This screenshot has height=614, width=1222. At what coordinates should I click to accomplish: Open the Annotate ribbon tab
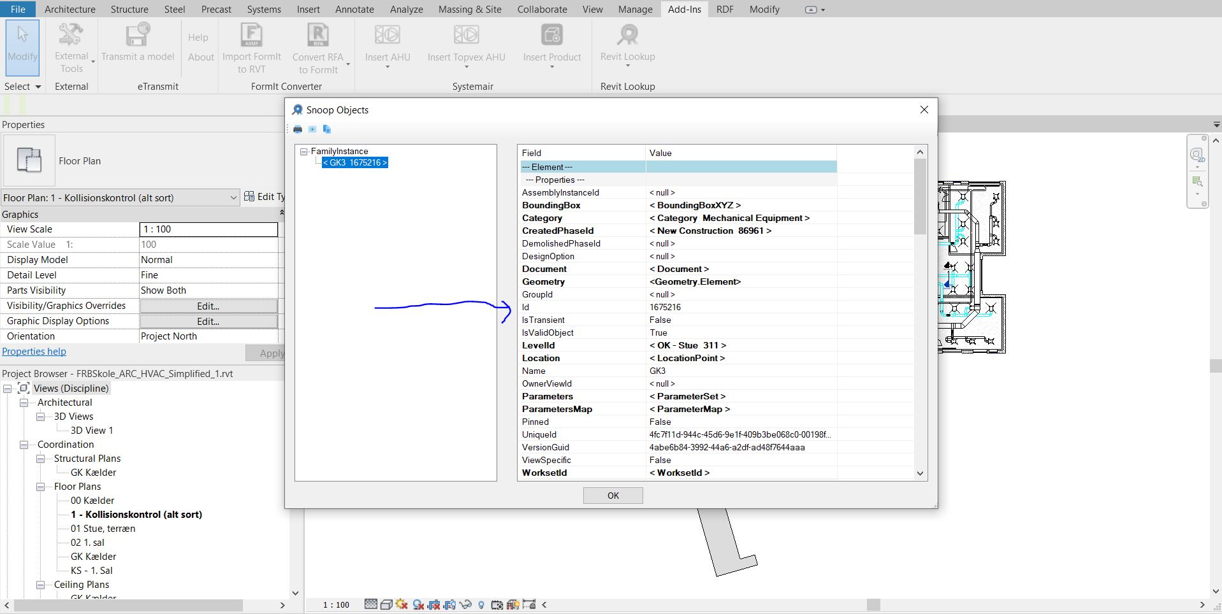click(x=354, y=9)
